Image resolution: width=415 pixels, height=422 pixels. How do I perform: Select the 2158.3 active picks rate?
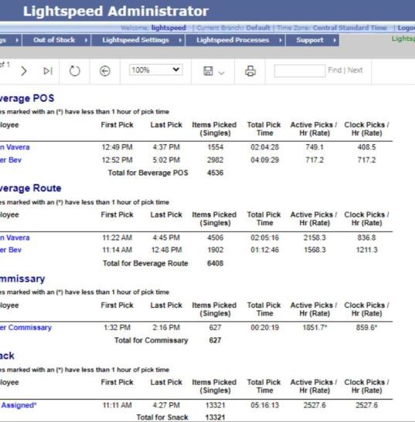[315, 238]
